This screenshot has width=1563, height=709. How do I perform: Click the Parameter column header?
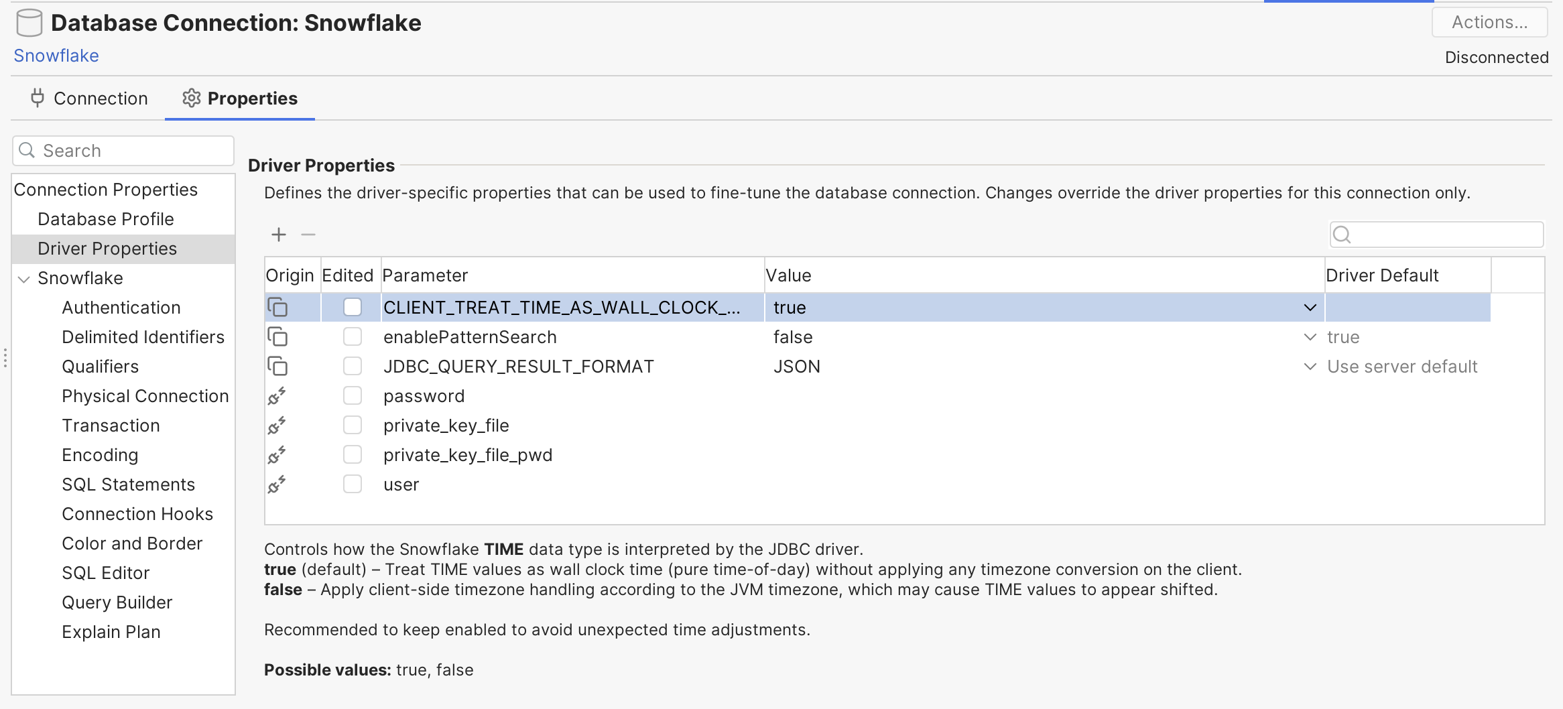pos(572,275)
